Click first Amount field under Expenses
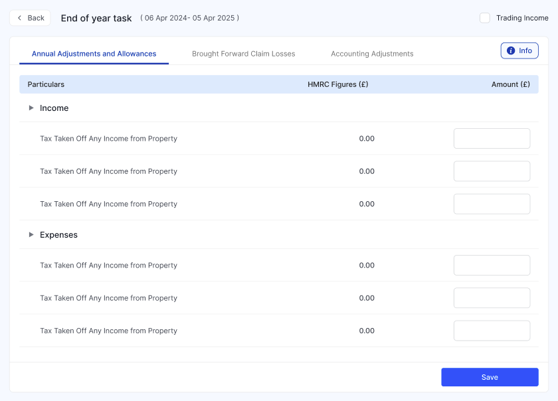Screen dimensions: 558x401 492,266
